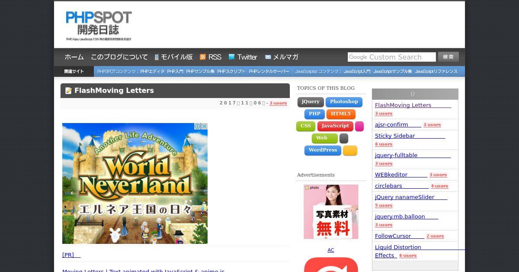The height and width of the screenshot is (272, 519).
Task: Open FlashMoving Letters in the sidebar list
Action: click(x=413, y=105)
